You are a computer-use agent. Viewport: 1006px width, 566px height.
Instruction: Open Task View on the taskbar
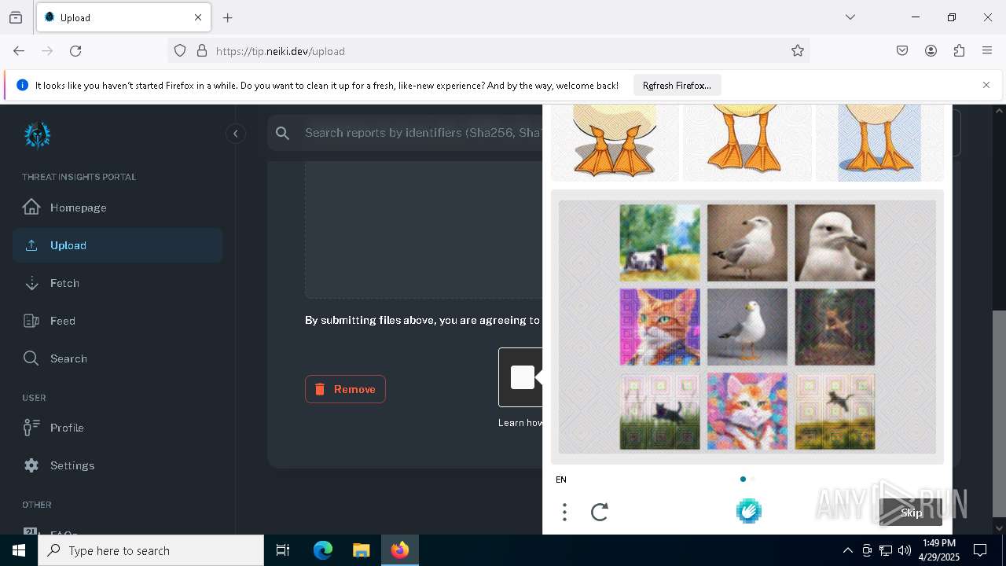pos(283,550)
